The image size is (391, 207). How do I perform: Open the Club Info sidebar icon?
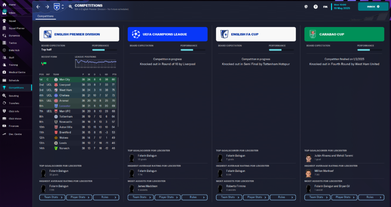click(x=4, y=111)
